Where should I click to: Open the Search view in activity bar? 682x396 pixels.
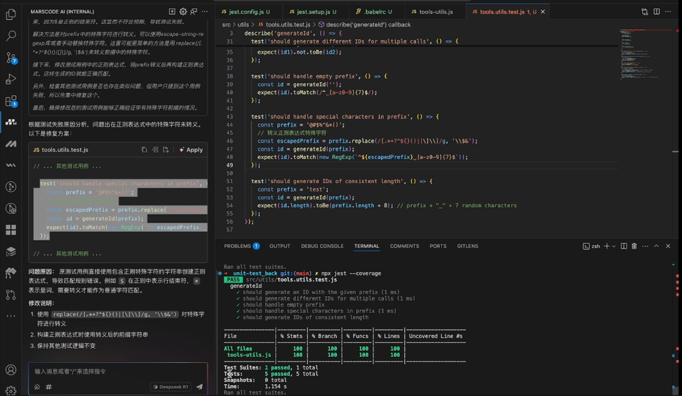tap(11, 37)
